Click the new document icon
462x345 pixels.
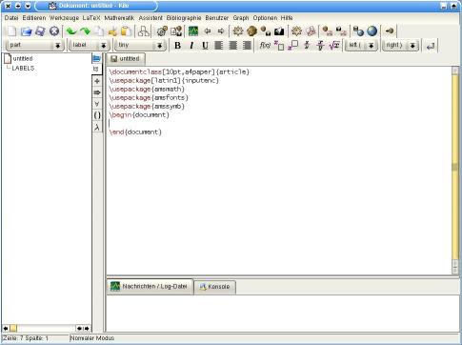(x=11, y=31)
